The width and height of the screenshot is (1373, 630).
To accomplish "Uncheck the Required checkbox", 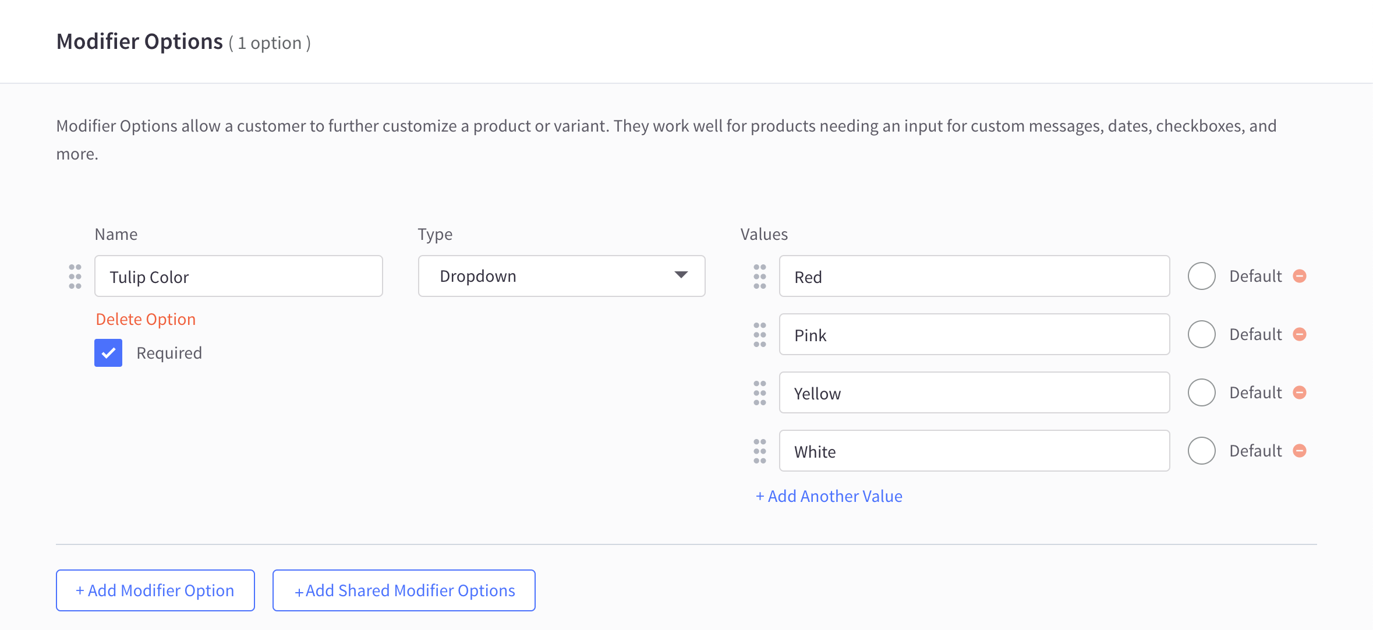I will tap(108, 353).
